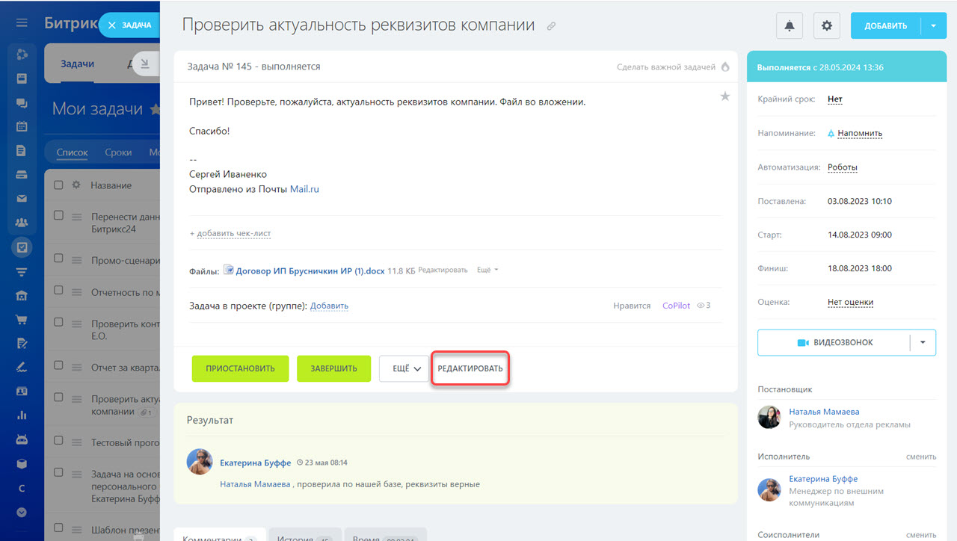This screenshot has width=957, height=541.
Task: Open the box cube icon in the sidebar
Action: click(x=22, y=463)
